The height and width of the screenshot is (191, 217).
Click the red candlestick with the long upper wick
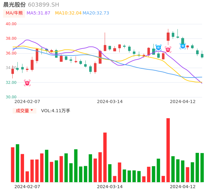[x=105, y=48]
